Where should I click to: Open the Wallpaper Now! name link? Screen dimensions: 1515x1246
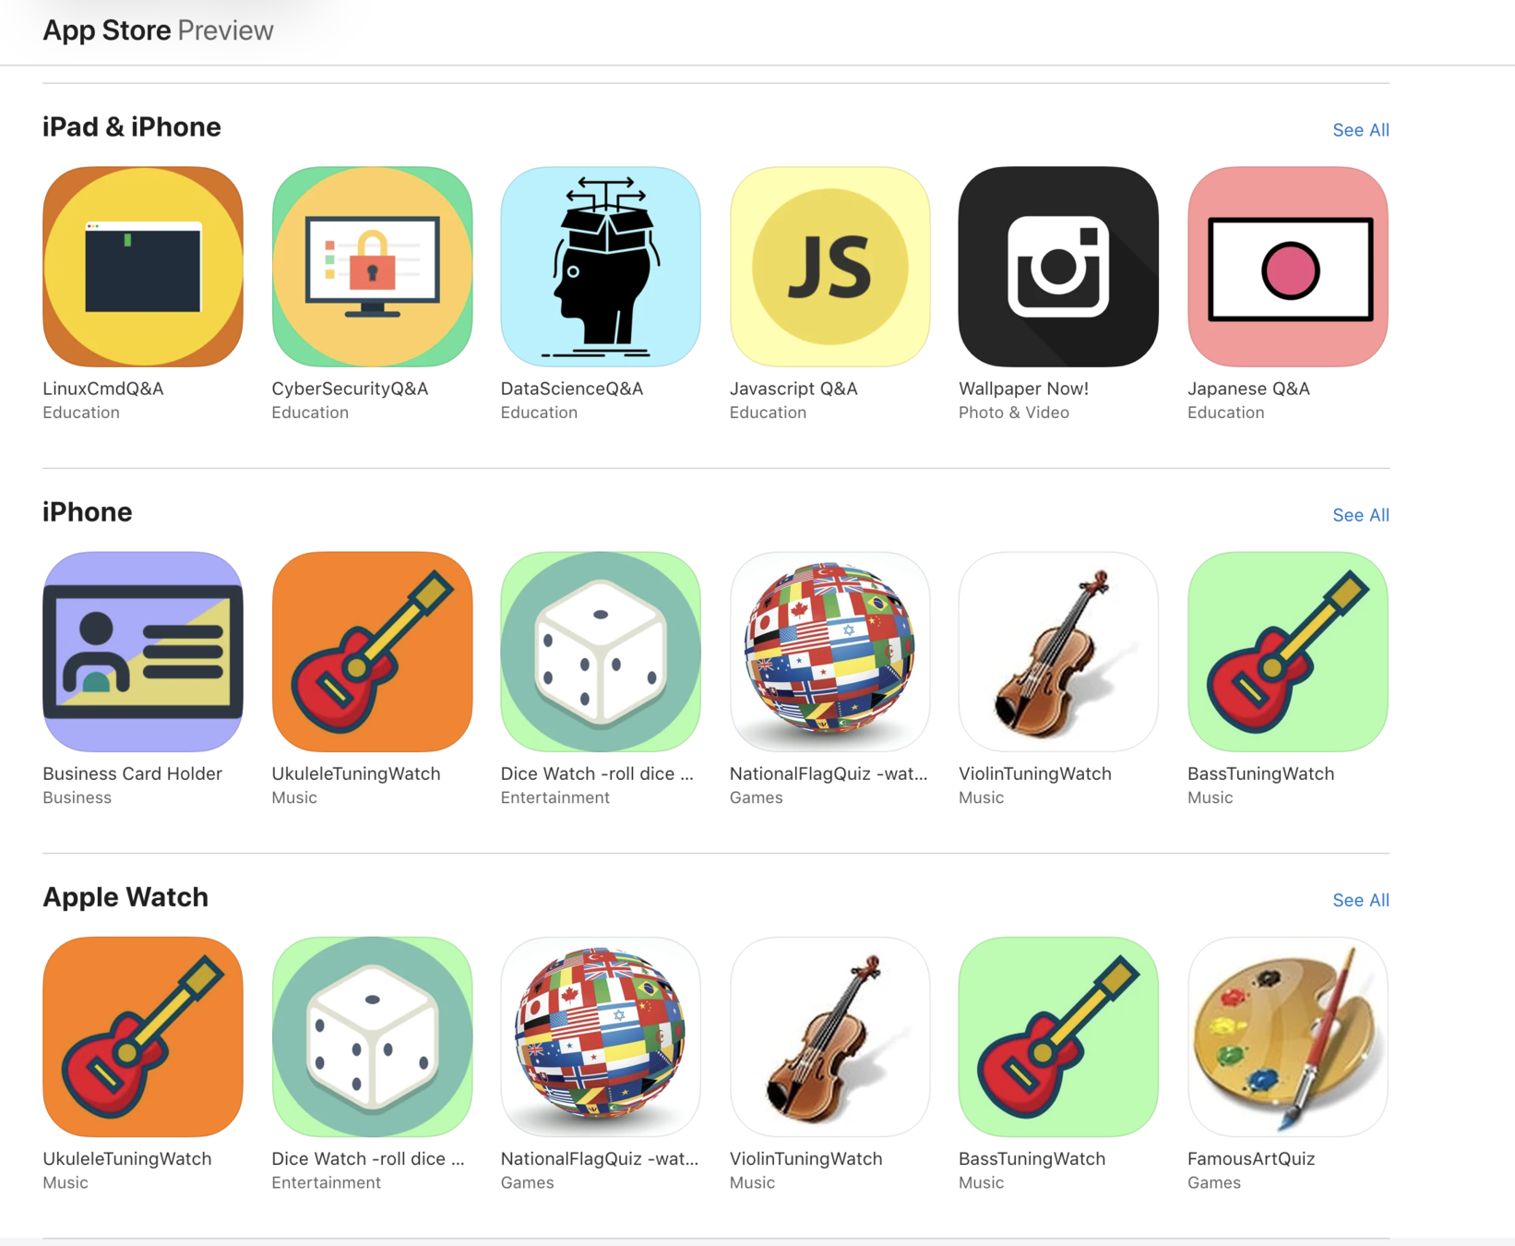pyautogui.click(x=1023, y=389)
